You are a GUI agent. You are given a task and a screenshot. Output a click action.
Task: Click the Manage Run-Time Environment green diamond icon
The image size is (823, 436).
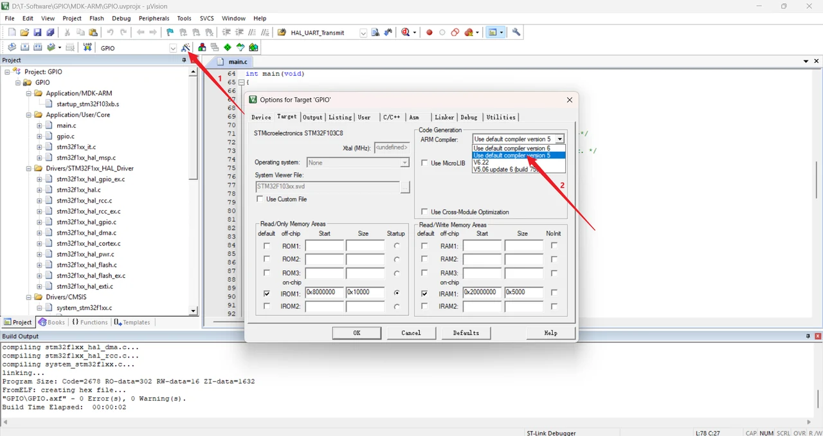228,48
